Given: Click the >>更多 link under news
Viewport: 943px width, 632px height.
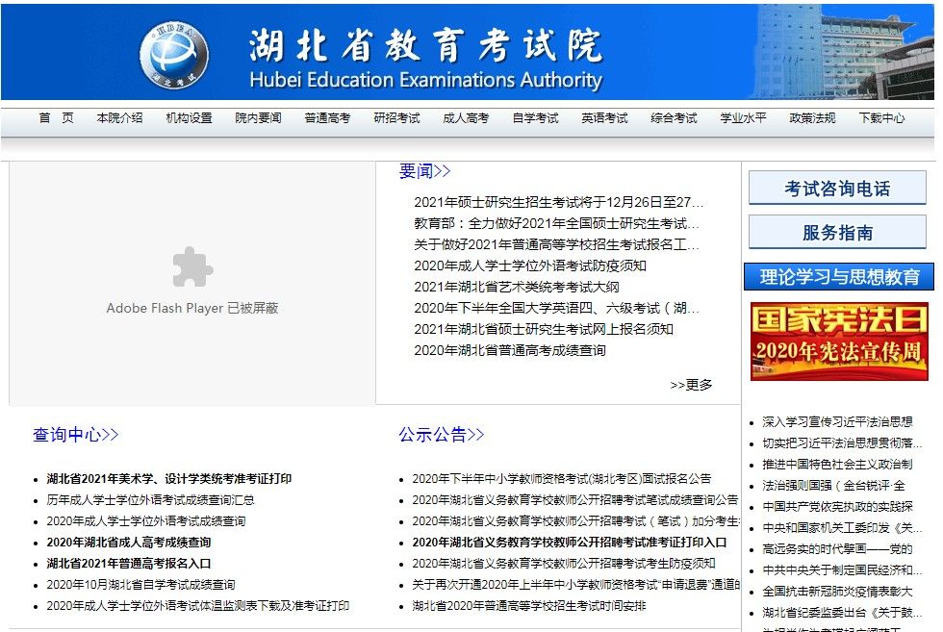Looking at the screenshot, I should click(691, 385).
